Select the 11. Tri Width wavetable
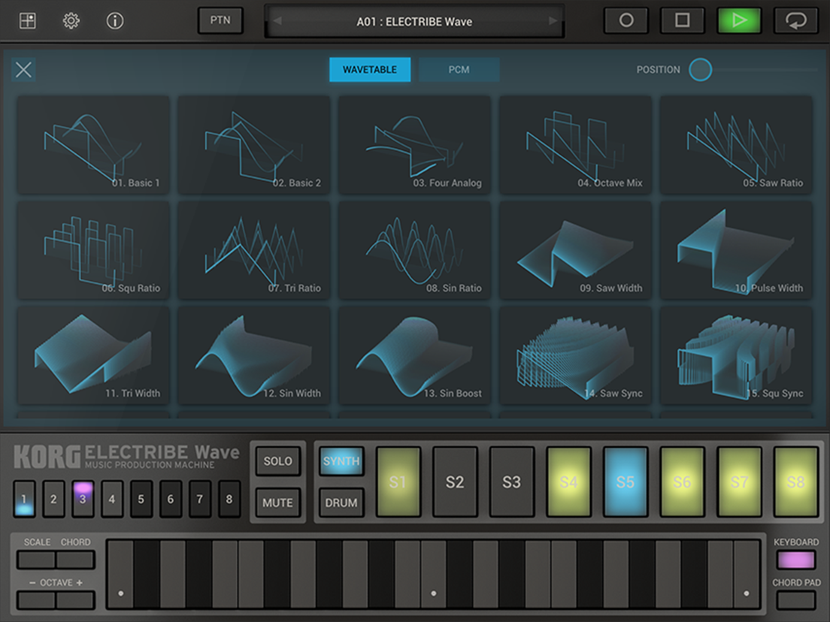 pyautogui.click(x=94, y=355)
